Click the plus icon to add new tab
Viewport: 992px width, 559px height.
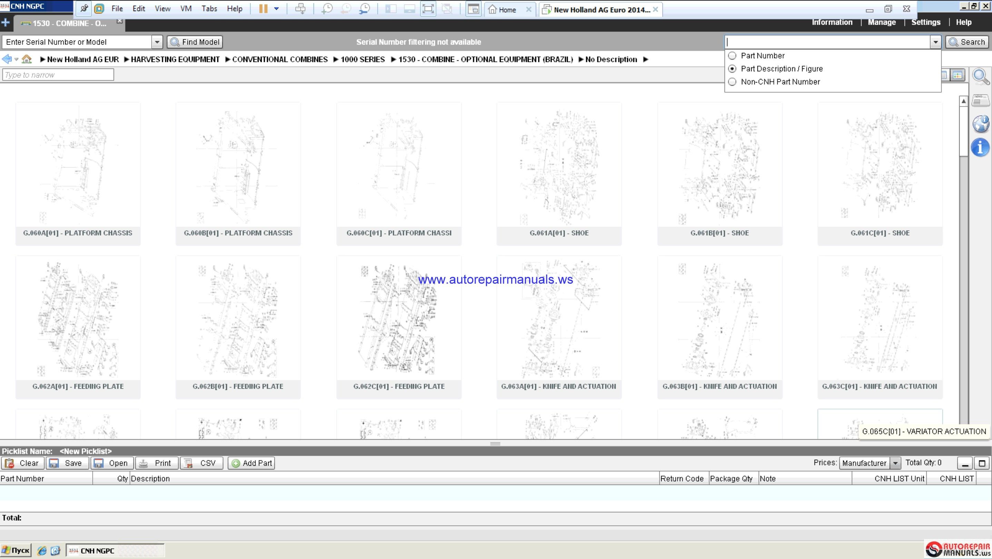point(6,23)
